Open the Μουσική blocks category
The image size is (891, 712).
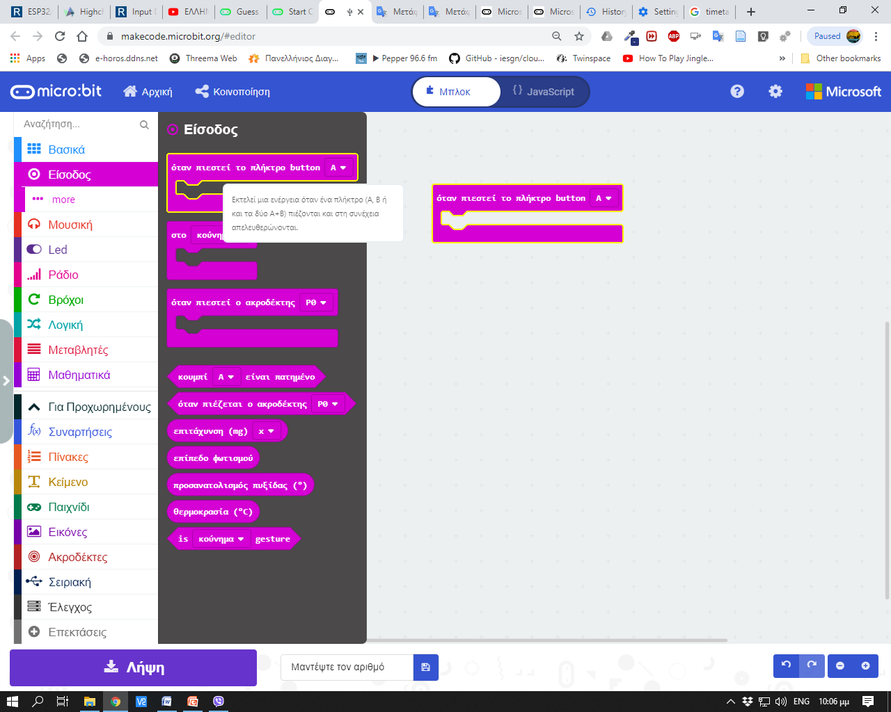click(x=86, y=225)
